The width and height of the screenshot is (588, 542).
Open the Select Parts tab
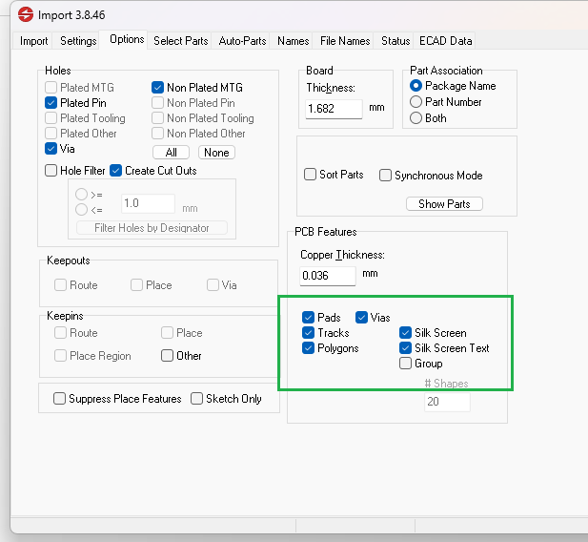[x=180, y=41]
